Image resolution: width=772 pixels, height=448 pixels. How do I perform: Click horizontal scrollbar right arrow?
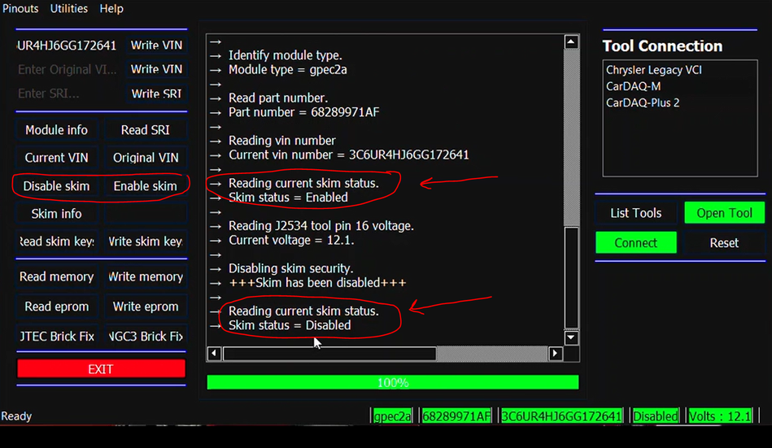[x=556, y=354]
